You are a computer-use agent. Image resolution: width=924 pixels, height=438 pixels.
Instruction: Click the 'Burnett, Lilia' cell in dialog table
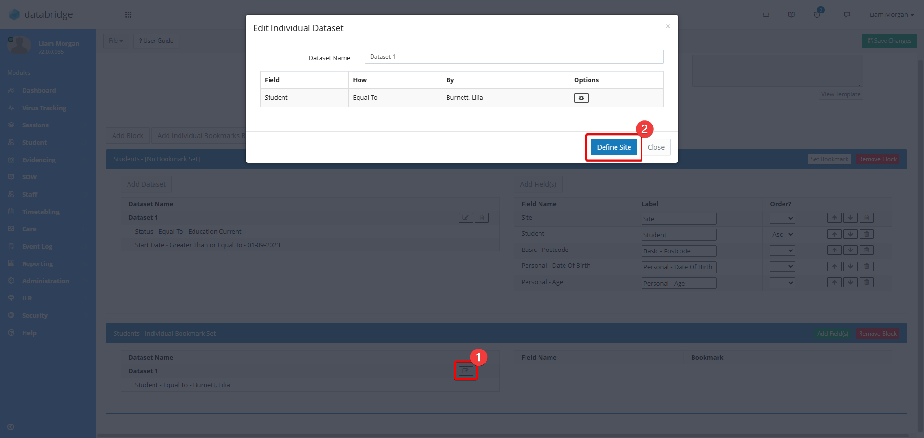(506, 98)
